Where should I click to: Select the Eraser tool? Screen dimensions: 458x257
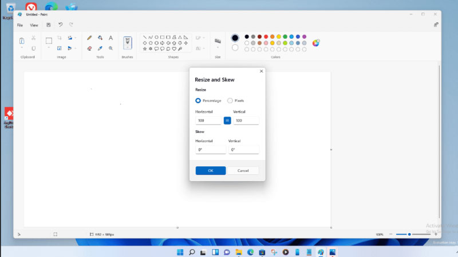coord(89,49)
